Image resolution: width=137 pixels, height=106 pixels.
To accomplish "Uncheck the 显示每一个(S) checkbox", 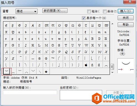I will [x=84, y=18].
